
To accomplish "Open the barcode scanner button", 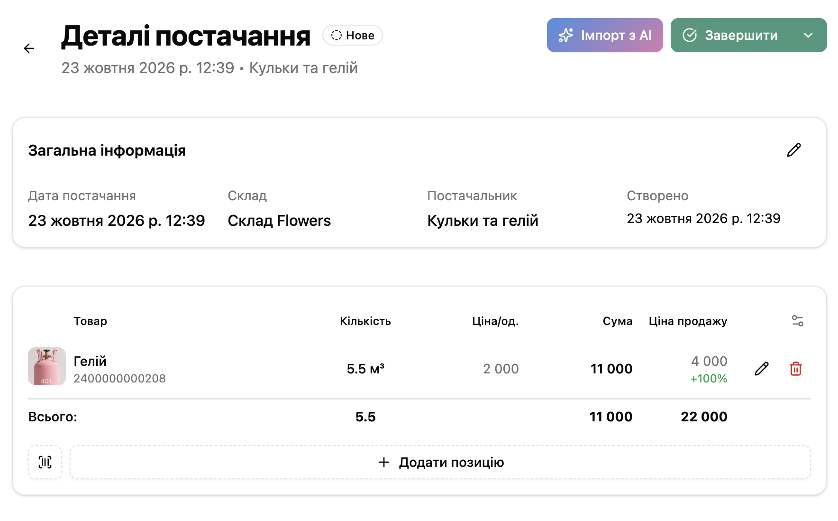I will [x=45, y=462].
